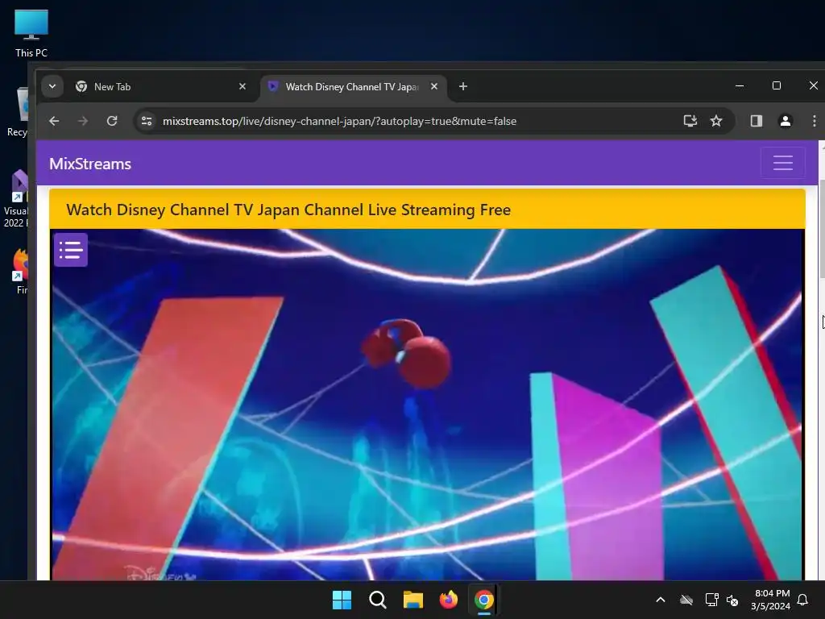The image size is (825, 619).
Task: Reload the current page
Action: [x=112, y=121]
